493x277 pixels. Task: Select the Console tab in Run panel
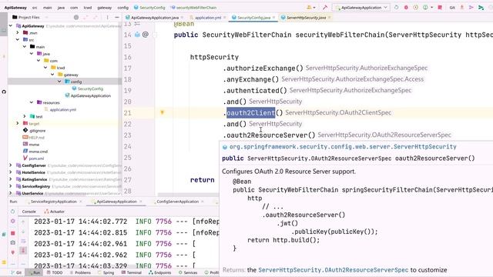29,212
